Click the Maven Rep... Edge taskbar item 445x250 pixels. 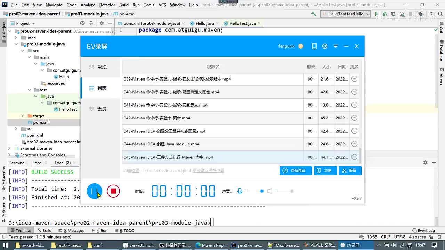pos(211,245)
